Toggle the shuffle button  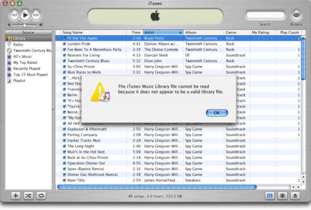pos(28,196)
